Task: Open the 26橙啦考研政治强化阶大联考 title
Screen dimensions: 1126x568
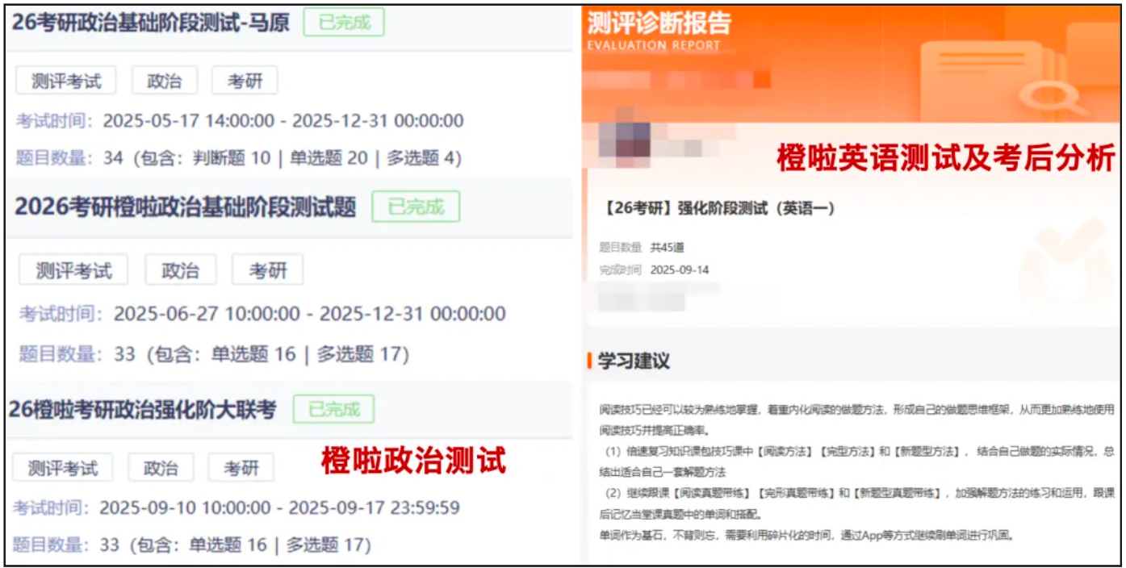Action: coord(143,409)
